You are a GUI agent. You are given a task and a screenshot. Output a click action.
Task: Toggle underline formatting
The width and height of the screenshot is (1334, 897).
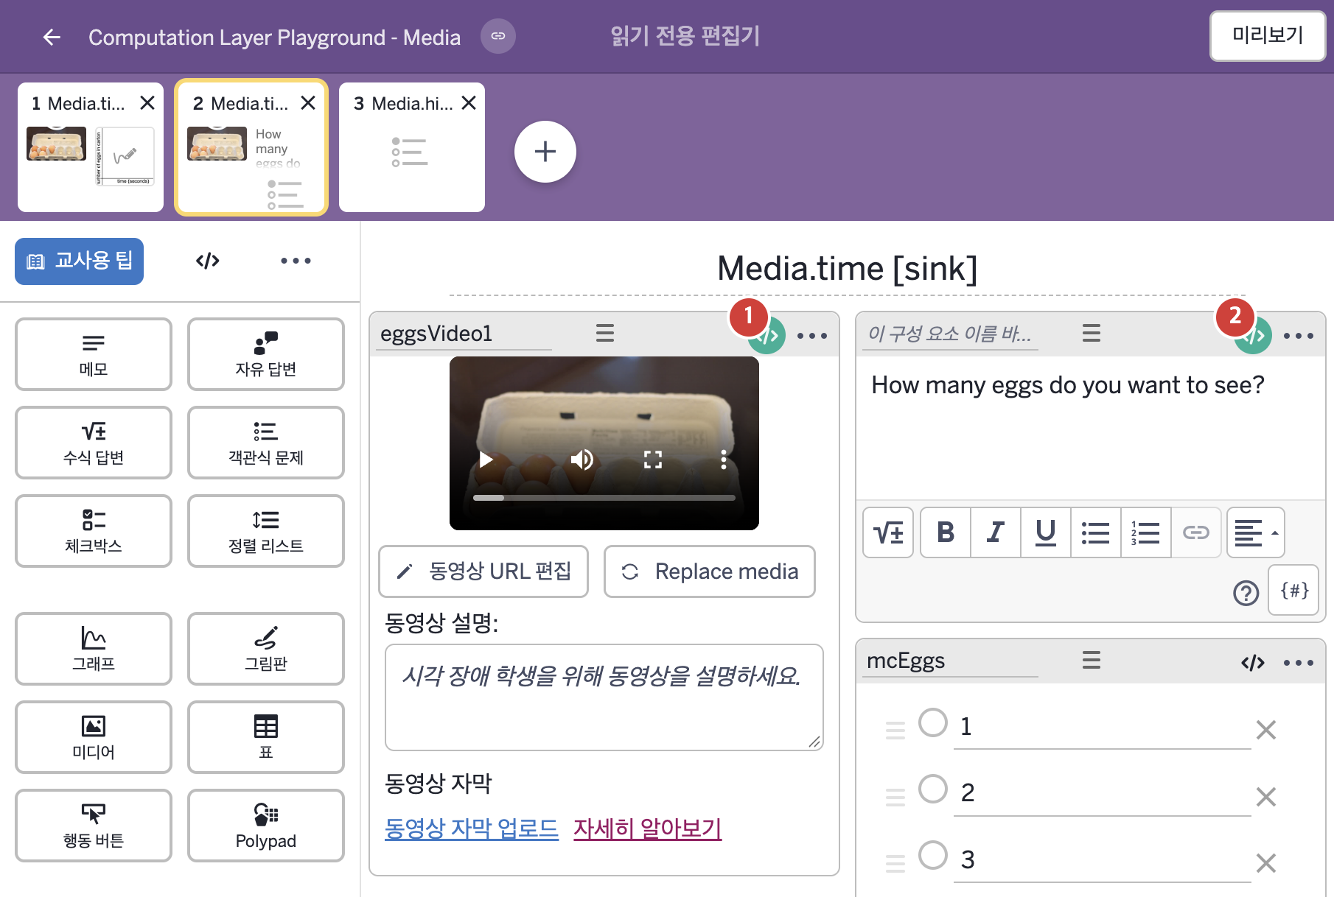pos(1046,532)
